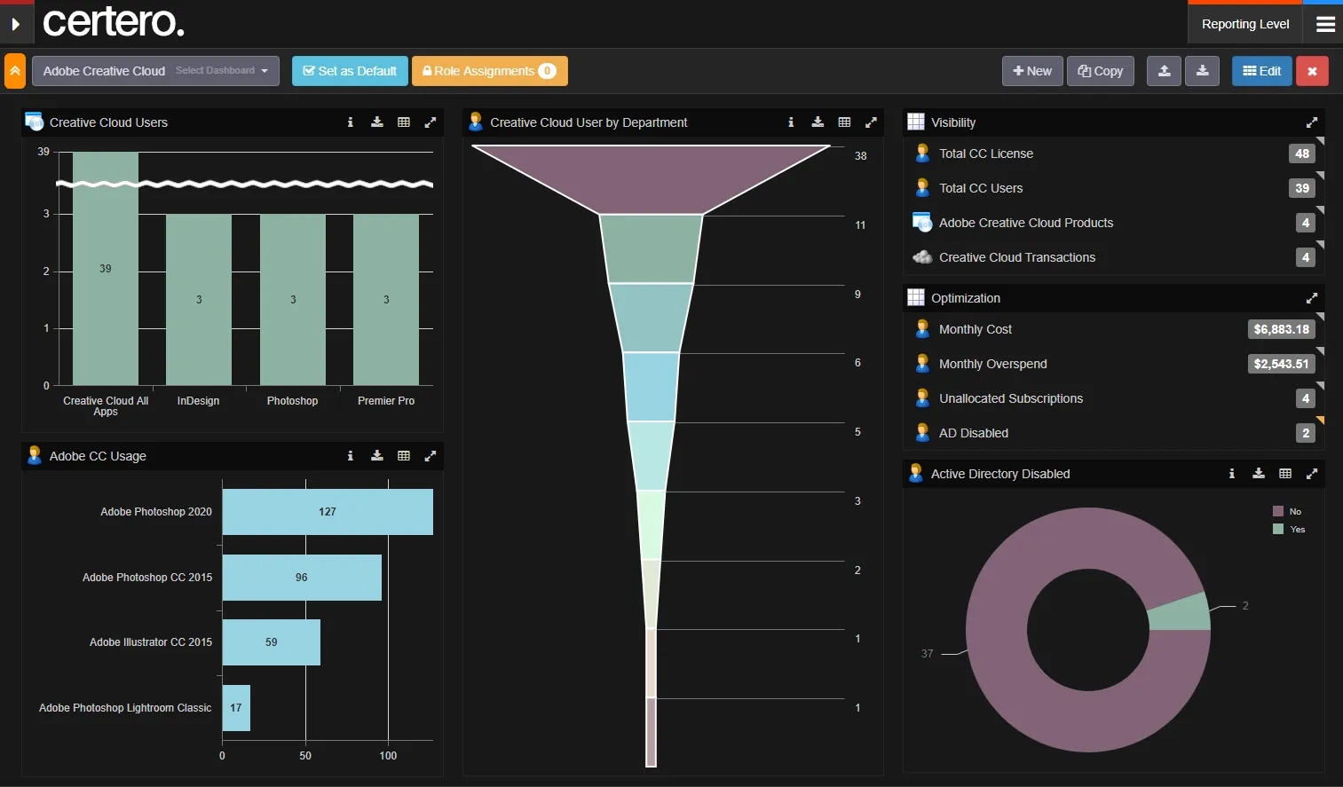The image size is (1343, 787).
Task: Create a New dashboard
Action: coord(1032,71)
